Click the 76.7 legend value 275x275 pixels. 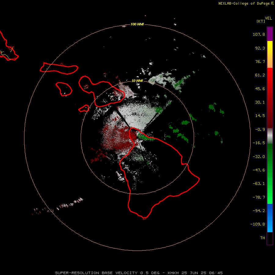click(260, 61)
